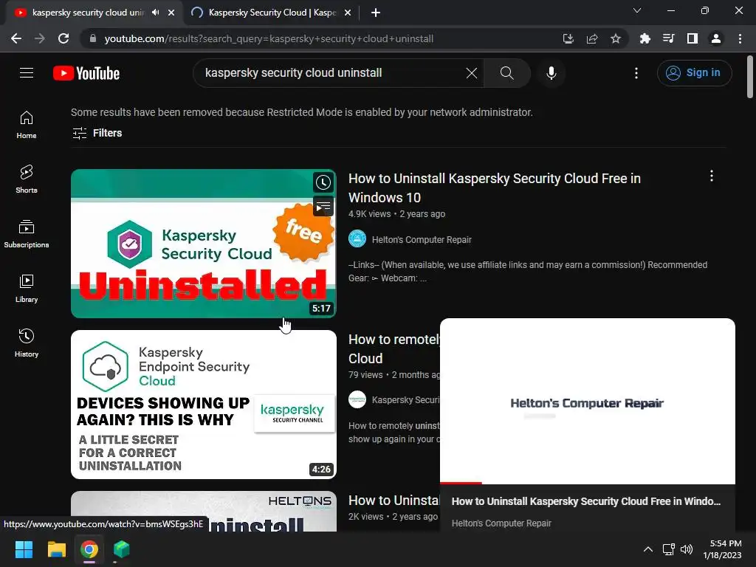Screen dimensions: 756x567
Task: Open YouTube settings three-dot menu
Action: click(636, 73)
